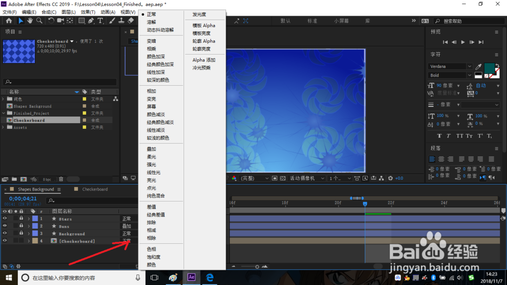
Task: Select the Zoom magnifier tool
Action: coord(39,21)
